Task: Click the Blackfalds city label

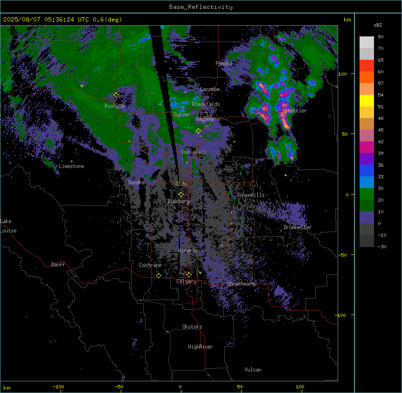Action: tap(206, 104)
